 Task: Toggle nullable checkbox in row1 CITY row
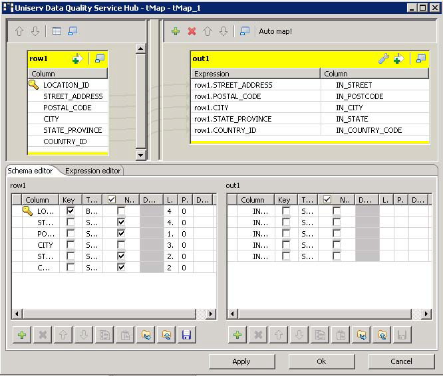click(120, 244)
